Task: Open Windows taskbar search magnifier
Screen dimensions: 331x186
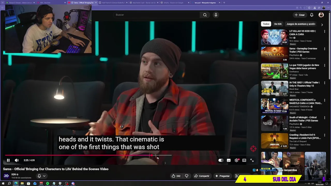Action: pyautogui.click(x=9, y=183)
